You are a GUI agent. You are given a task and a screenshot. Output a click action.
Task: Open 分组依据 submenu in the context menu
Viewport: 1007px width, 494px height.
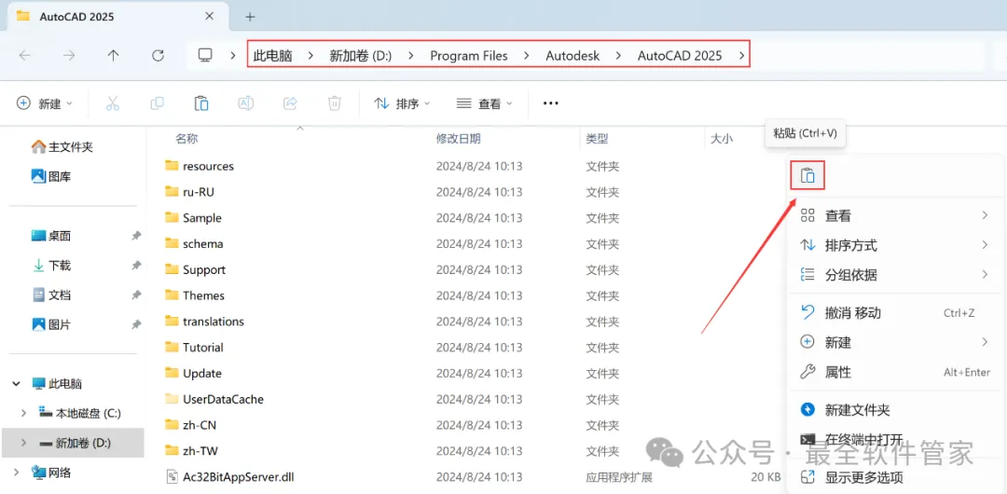895,275
